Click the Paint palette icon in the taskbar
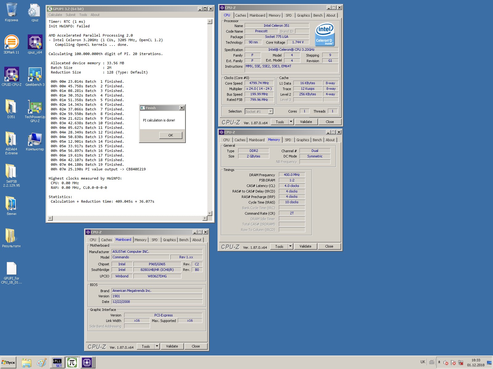 42,363
